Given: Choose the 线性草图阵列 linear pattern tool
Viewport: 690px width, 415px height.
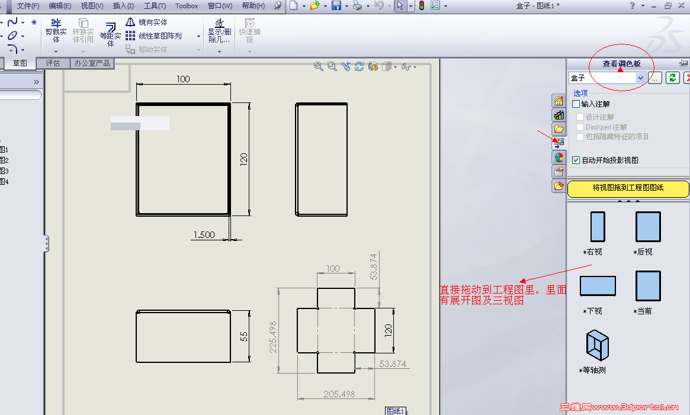Looking at the screenshot, I should tap(153, 36).
